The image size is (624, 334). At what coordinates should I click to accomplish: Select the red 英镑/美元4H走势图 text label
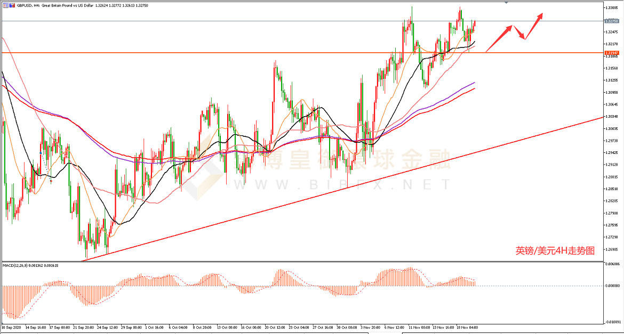(x=555, y=251)
